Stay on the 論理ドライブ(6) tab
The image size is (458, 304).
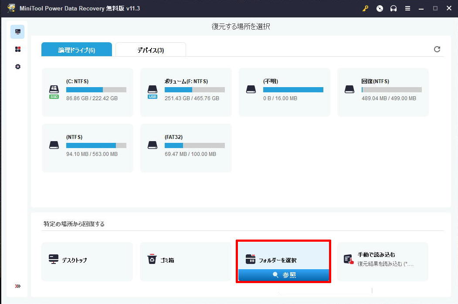(x=77, y=49)
